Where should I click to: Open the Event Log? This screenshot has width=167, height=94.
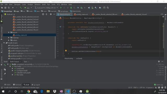pos(158,85)
